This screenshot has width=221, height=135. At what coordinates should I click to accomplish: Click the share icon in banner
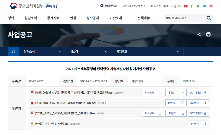pyautogui.click(x=199, y=34)
